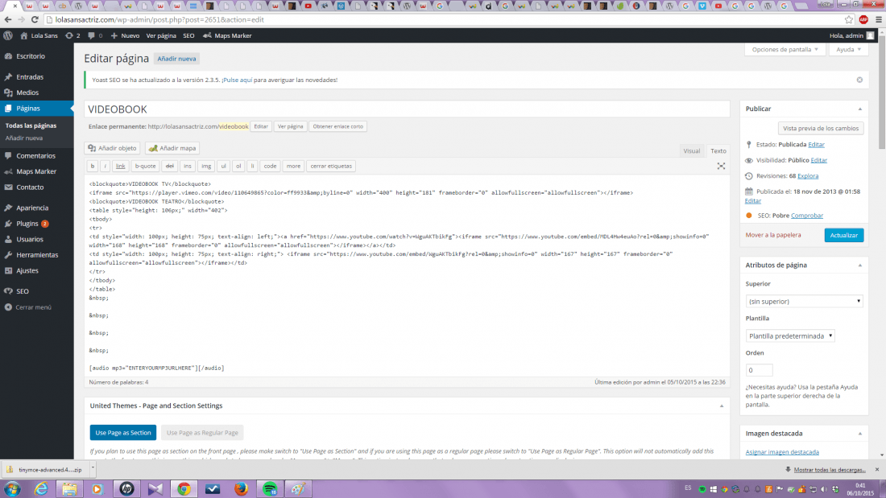
Task: Click the Actualizar button
Action: coord(843,235)
